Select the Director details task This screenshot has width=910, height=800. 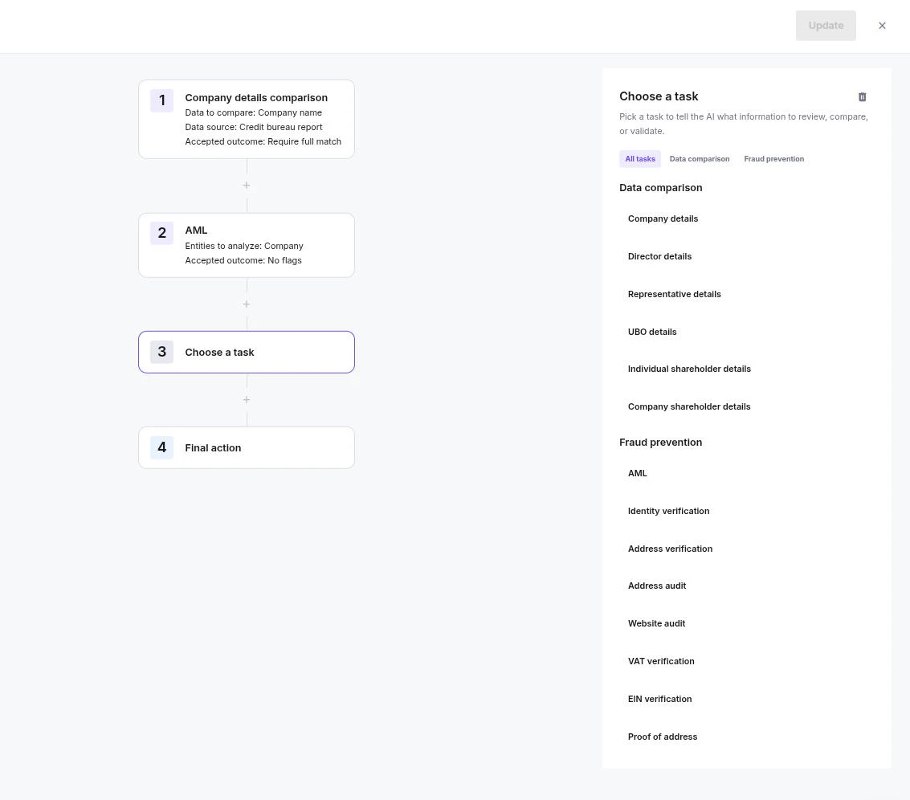point(659,255)
